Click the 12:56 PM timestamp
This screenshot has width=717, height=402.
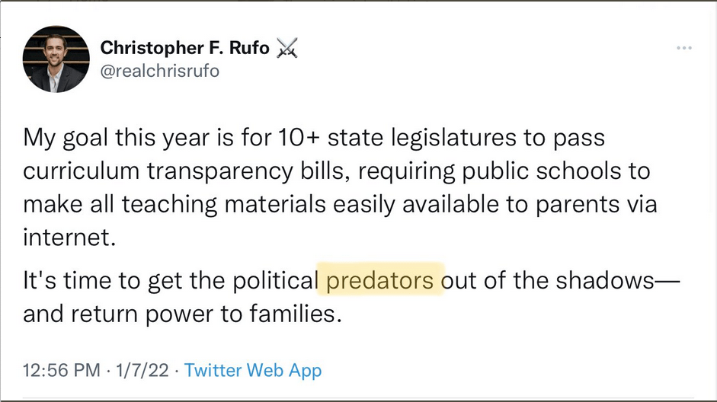[61, 371]
